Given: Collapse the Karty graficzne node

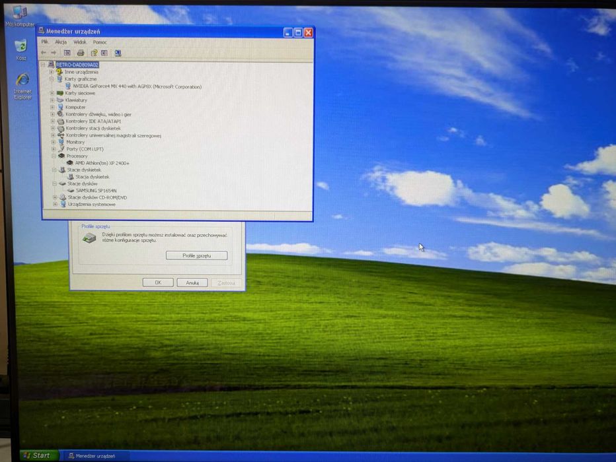Looking at the screenshot, I should [x=52, y=79].
